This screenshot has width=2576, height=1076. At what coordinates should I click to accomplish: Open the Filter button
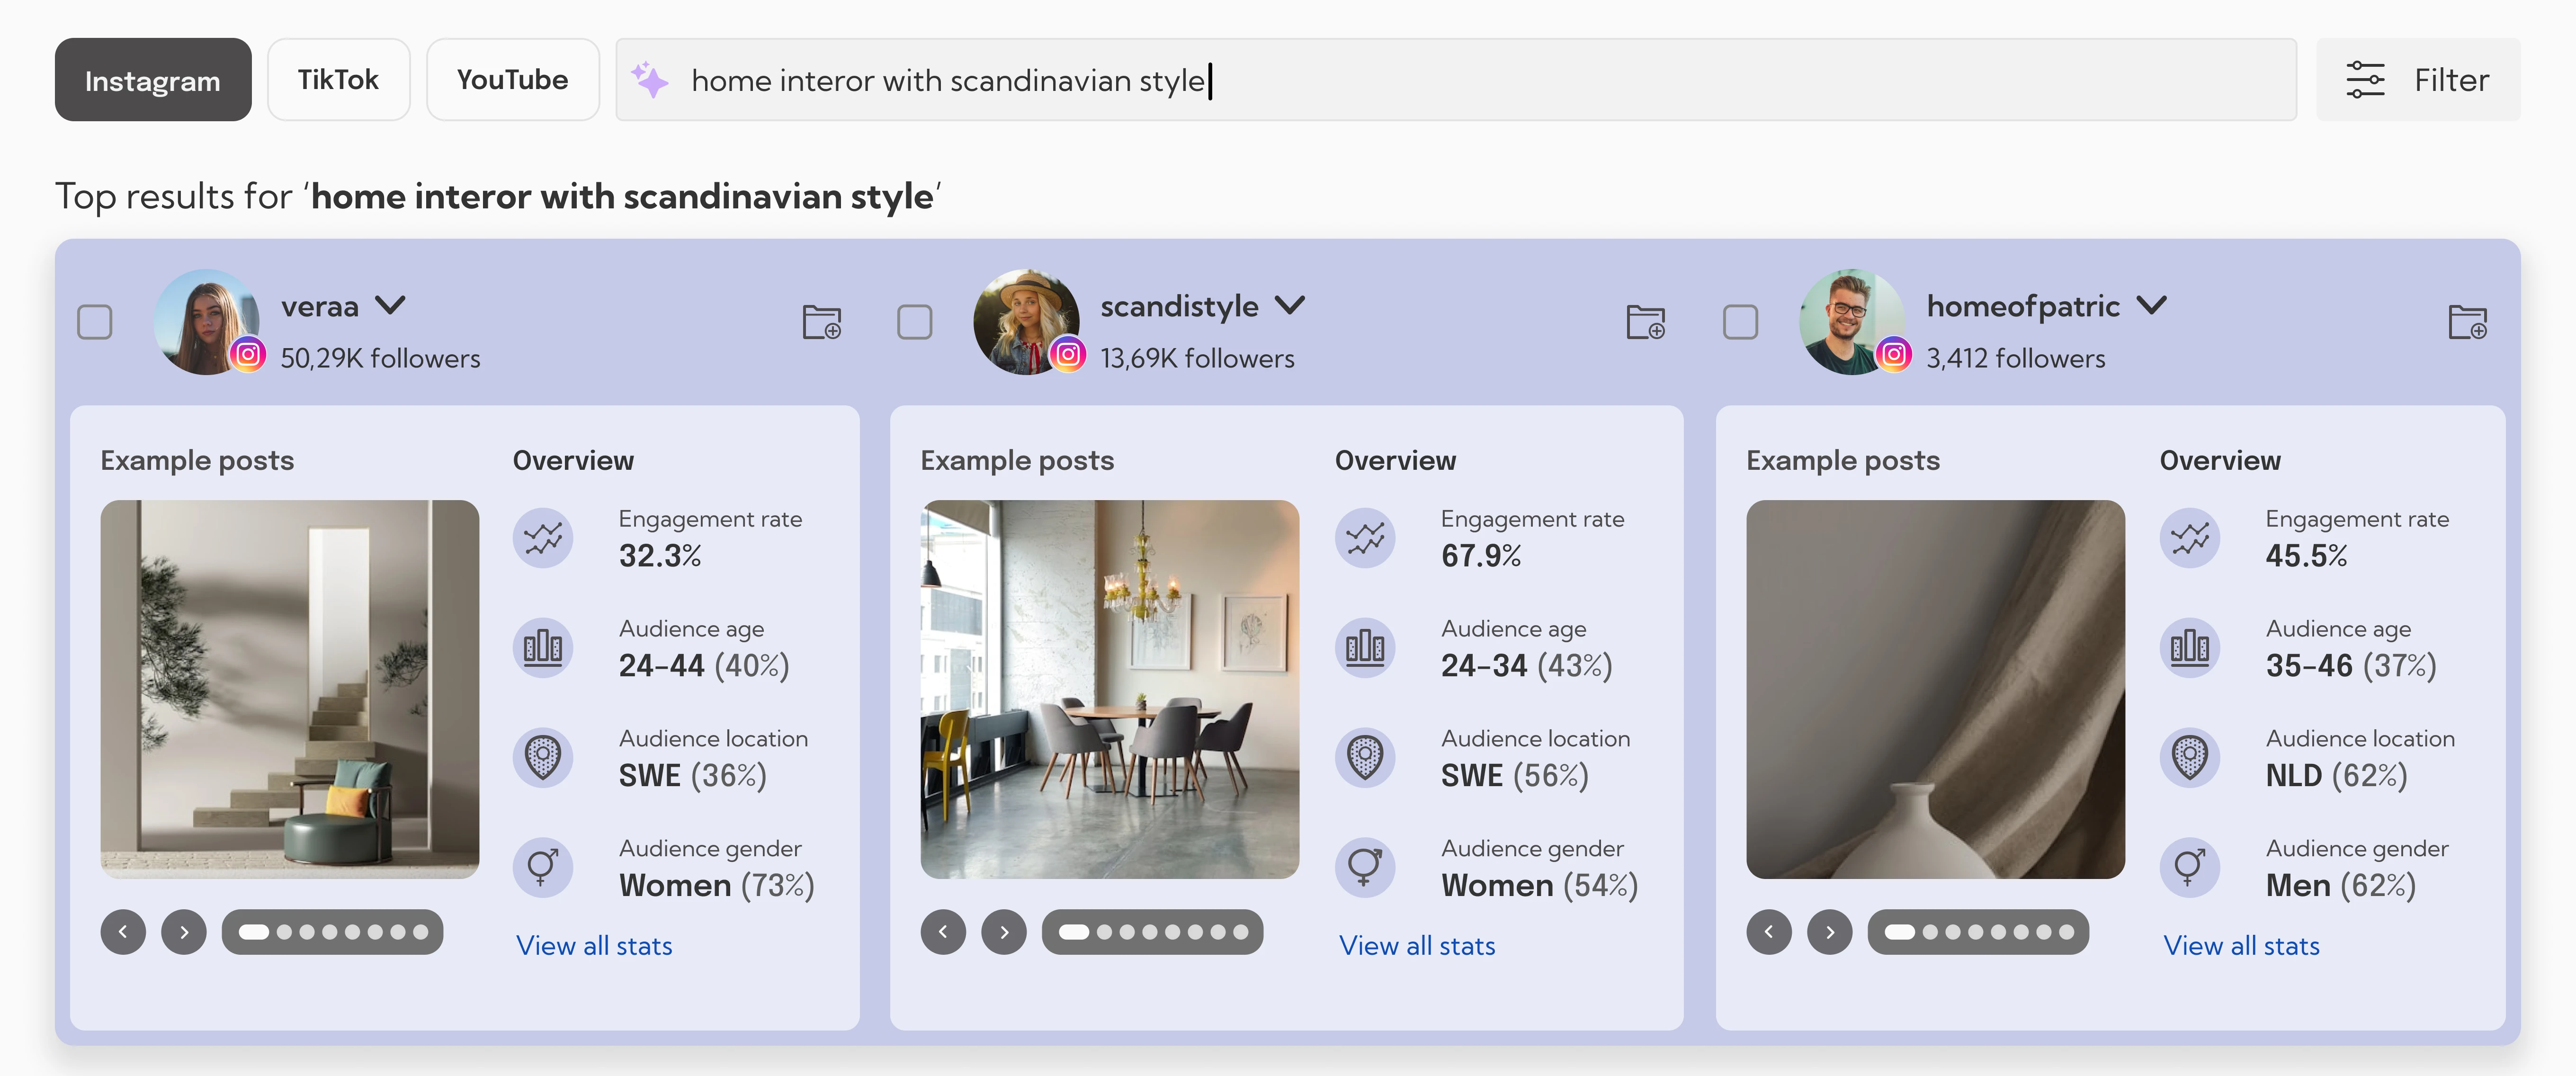click(2418, 80)
